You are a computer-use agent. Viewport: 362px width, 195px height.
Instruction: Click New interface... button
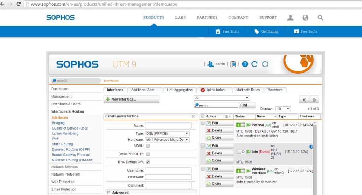tap(132, 99)
